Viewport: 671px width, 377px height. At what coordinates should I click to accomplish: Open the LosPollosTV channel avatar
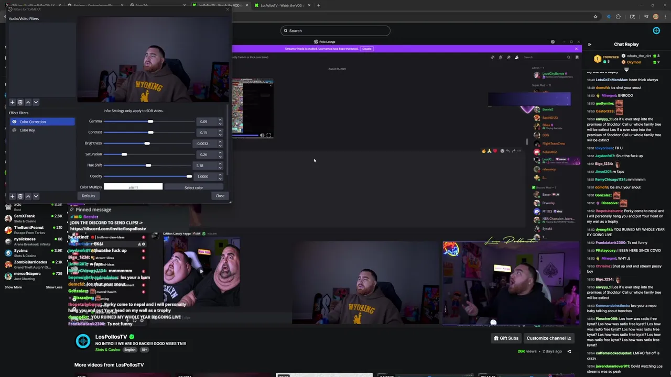[x=83, y=341]
